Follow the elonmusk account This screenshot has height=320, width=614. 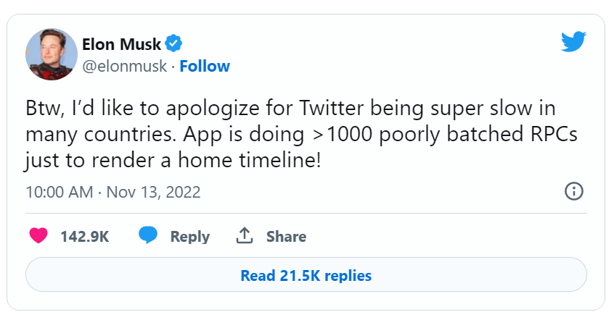(205, 67)
